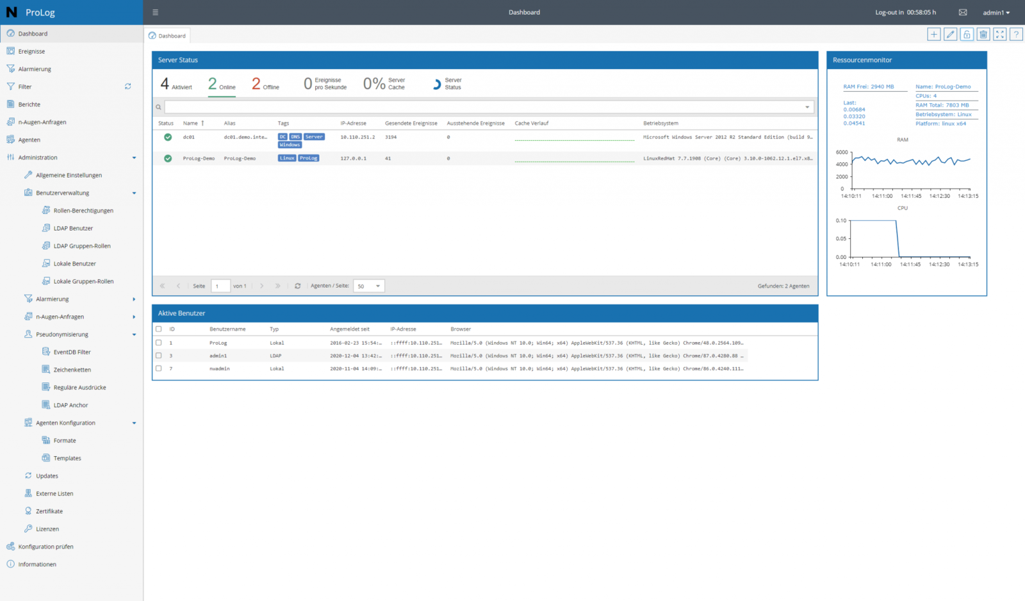The image size is (1025, 601).
Task: Select all active users via header checkbox
Action: [159, 329]
